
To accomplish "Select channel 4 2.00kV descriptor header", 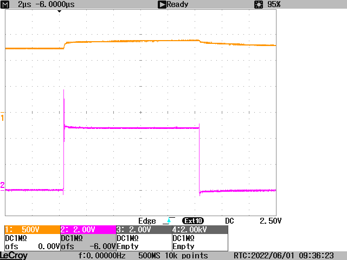I will [200, 230].
